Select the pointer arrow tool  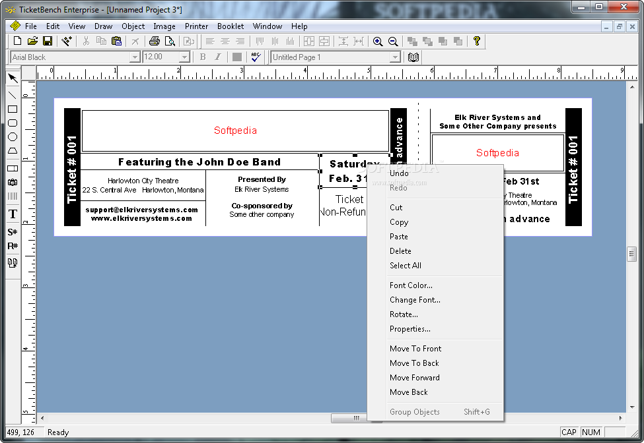coord(13,78)
